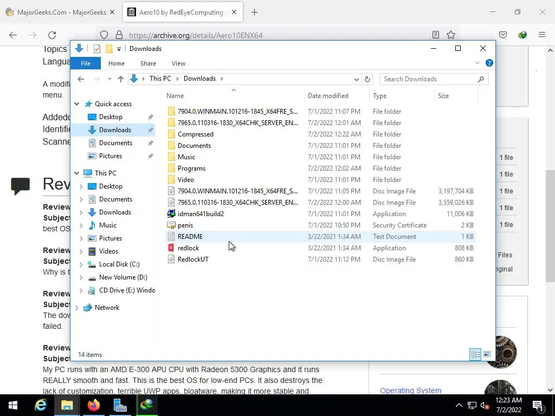The height and width of the screenshot is (416, 555).
Task: Click the Up one level arrow in Explorer
Action: click(121, 79)
